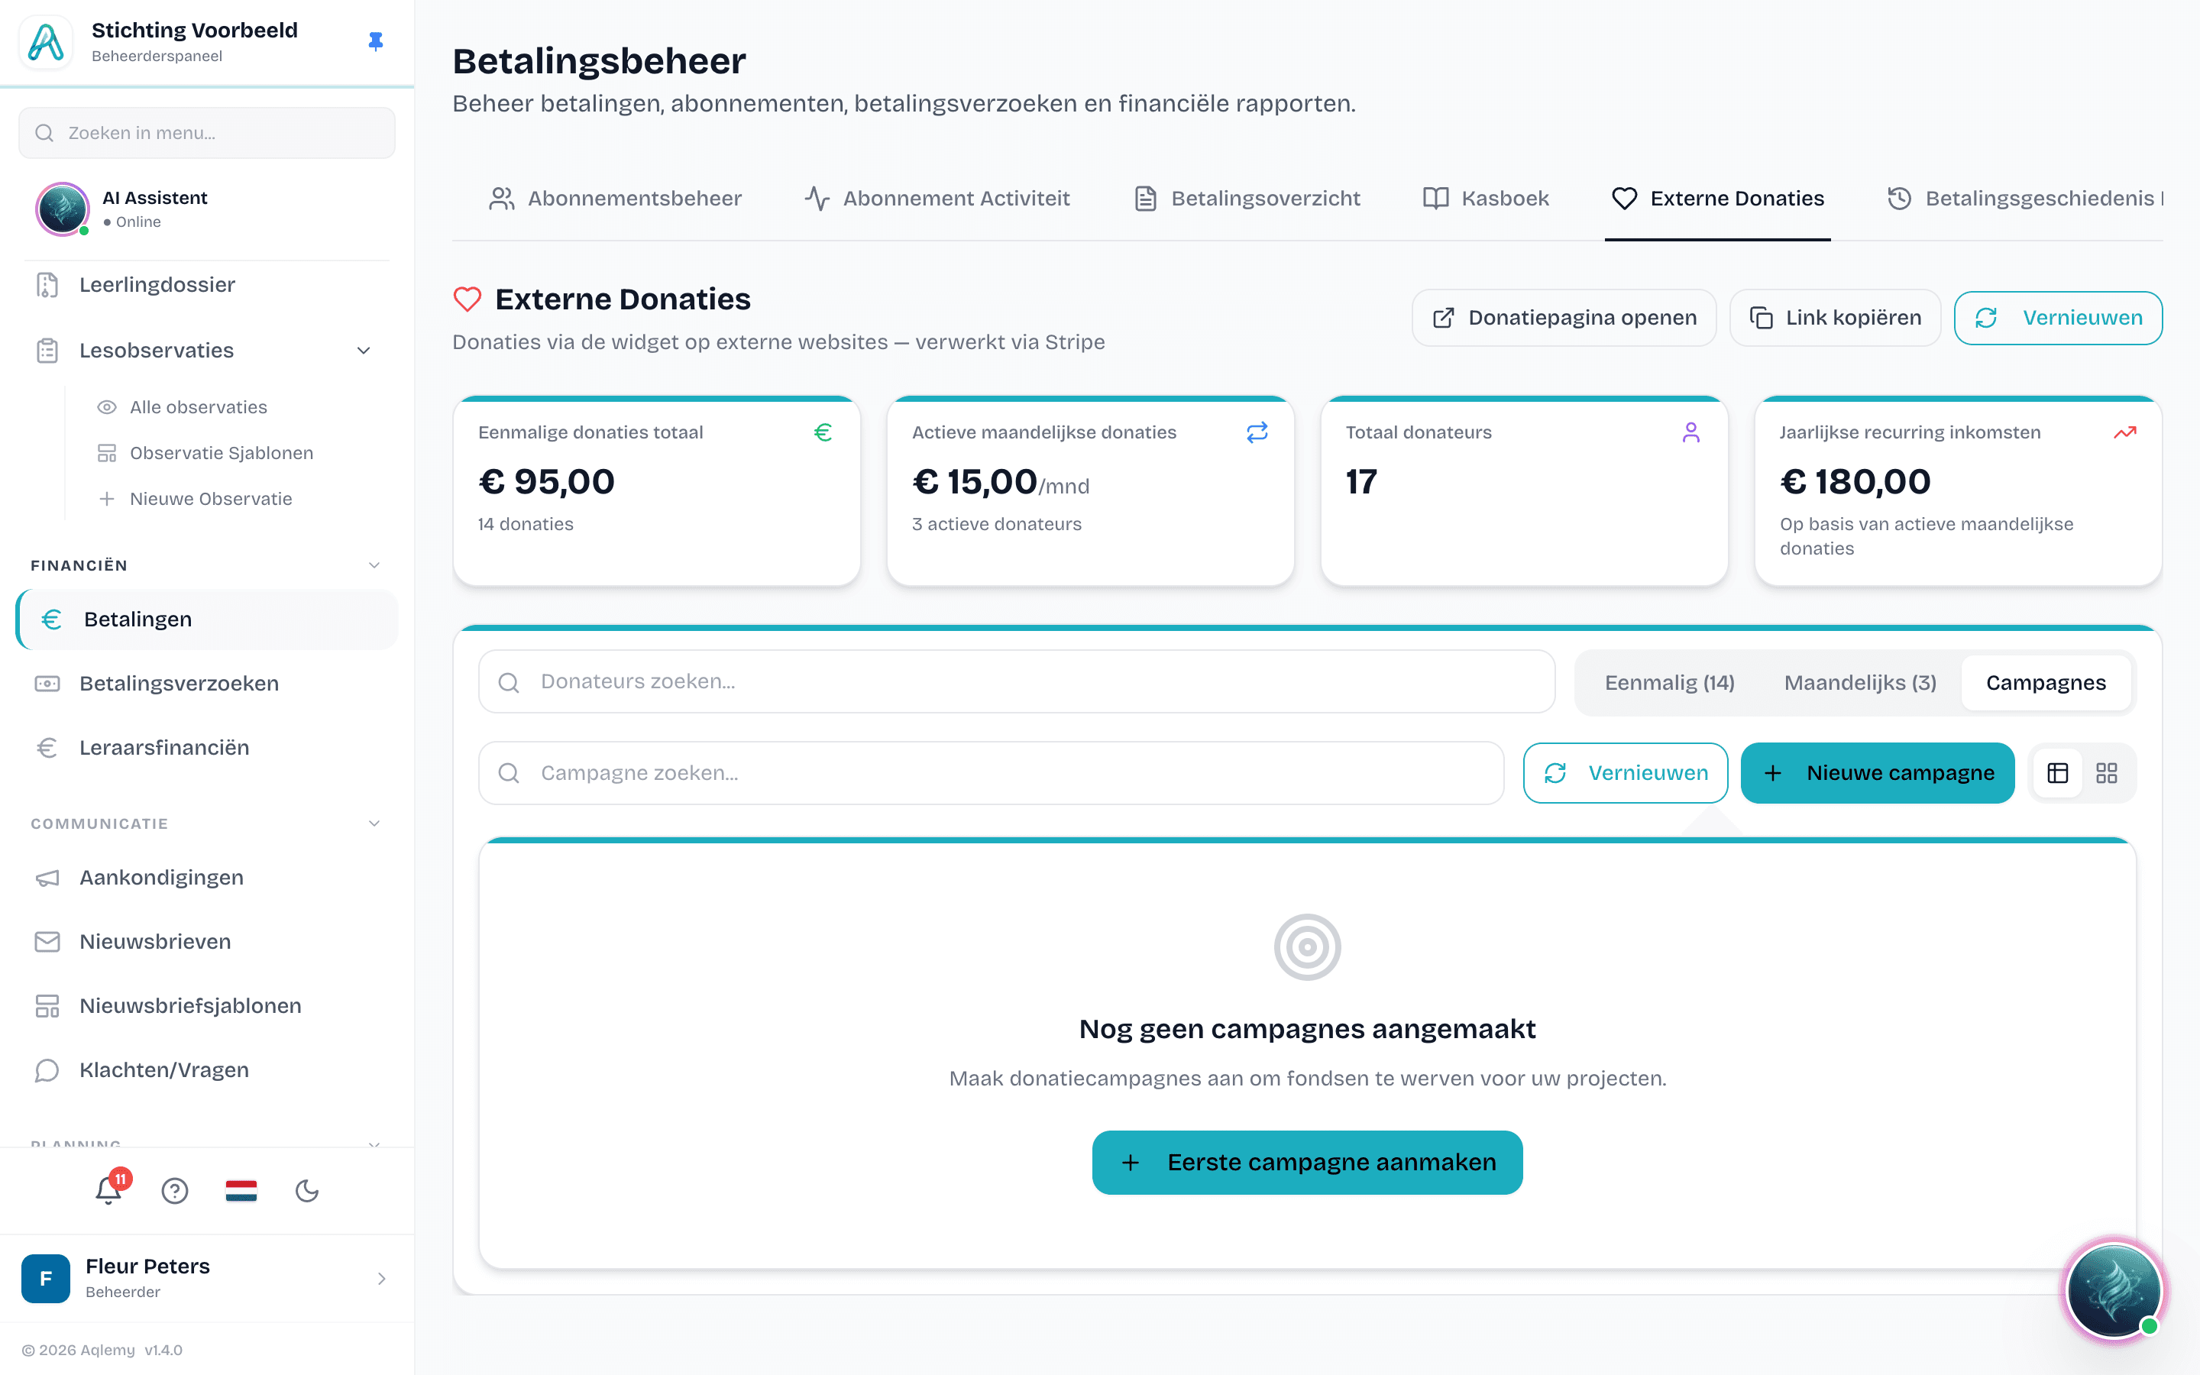Click the € 180,00 yearly income value
This screenshot has width=2200, height=1375.
(x=1855, y=481)
